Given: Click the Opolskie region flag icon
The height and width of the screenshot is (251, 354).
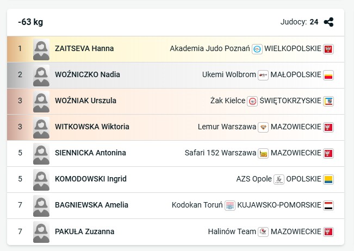Looking at the screenshot, I should 328,179.
